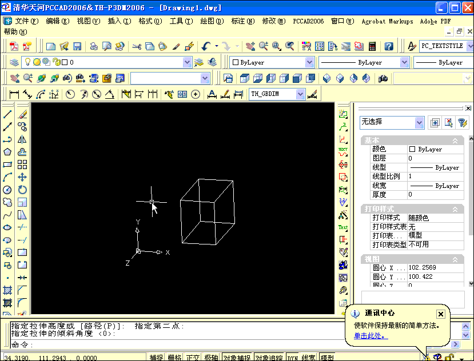Close the properties palette
Viewport: 474px width, 361px height.
pos(468,108)
